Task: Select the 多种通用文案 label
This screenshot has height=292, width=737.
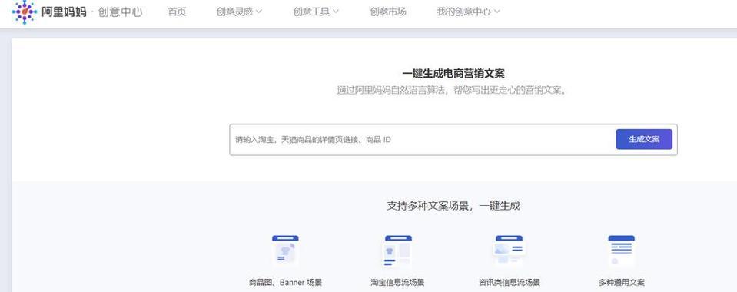Action: [x=622, y=283]
